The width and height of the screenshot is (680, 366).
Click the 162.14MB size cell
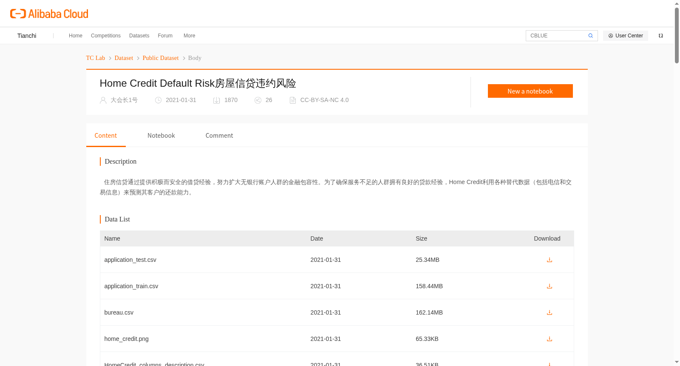coord(429,312)
